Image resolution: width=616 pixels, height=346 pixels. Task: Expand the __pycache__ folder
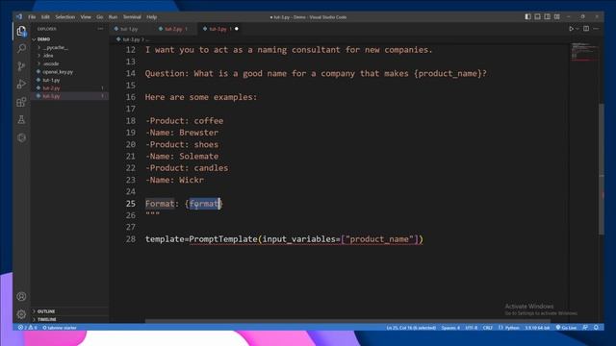point(56,47)
